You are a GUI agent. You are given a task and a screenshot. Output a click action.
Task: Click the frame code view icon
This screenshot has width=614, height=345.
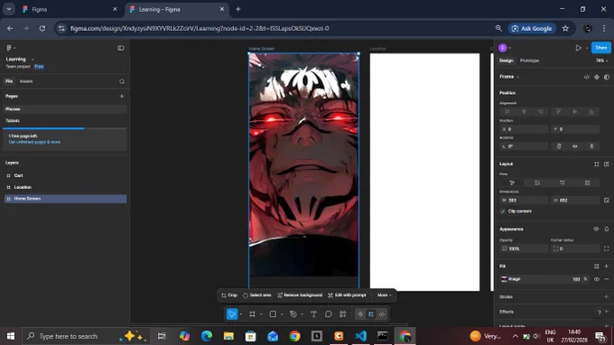point(586,77)
